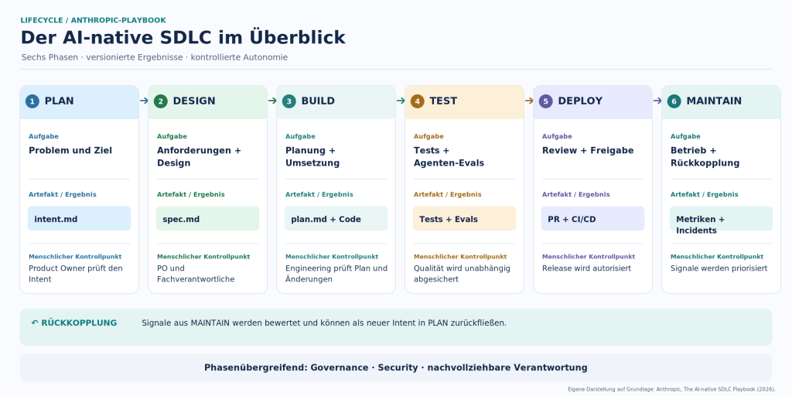Viewport: 792px width, 396px height.
Task: Open the 'plan.md + Code' artifact chip
Action: click(336, 219)
